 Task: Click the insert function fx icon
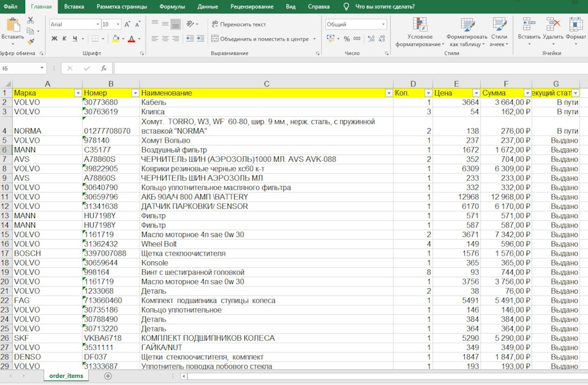[x=104, y=68]
